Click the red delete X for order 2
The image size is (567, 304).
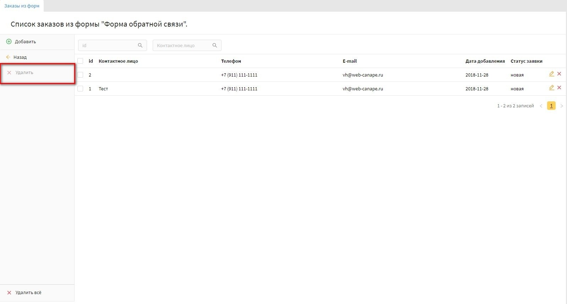559,74
